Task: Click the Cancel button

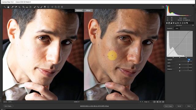Action: pyautogui.click(x=179, y=106)
